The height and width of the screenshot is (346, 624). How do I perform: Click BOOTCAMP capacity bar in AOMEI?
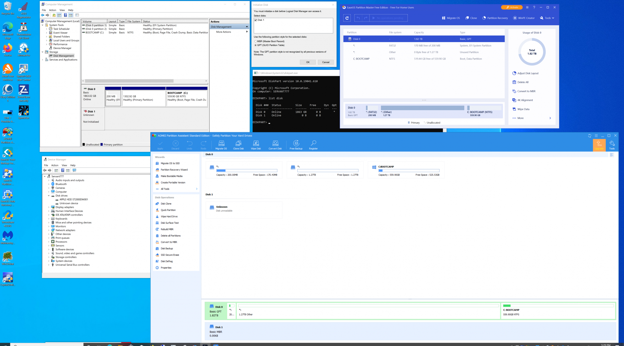click(409, 171)
